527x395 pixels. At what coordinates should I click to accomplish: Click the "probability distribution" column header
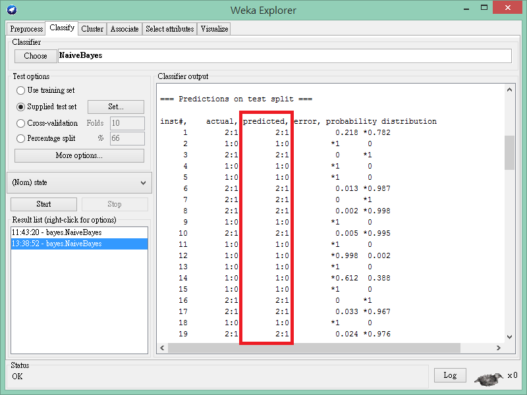(x=381, y=122)
